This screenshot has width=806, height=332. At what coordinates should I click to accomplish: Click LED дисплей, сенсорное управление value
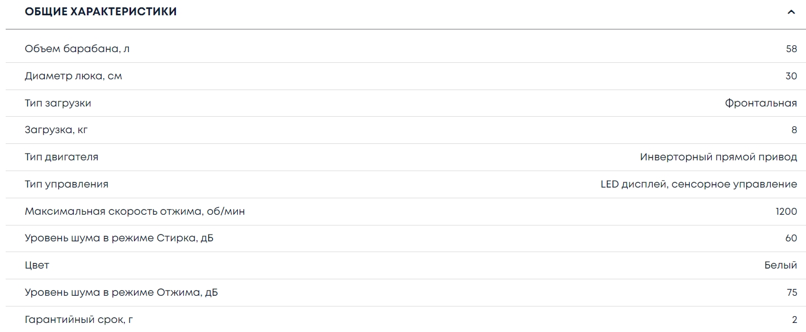coord(698,184)
